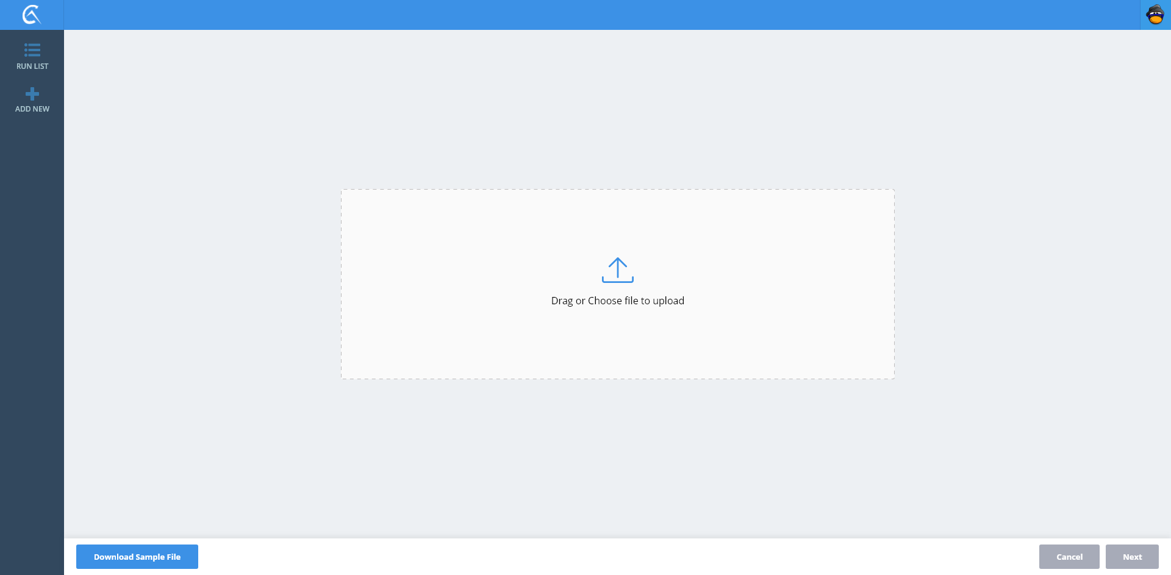
Task: Click blank space in the drop zone below the prompt
Action: tap(617, 348)
